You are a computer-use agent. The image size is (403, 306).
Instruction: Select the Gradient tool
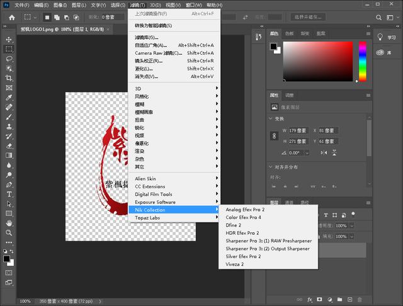coord(9,156)
